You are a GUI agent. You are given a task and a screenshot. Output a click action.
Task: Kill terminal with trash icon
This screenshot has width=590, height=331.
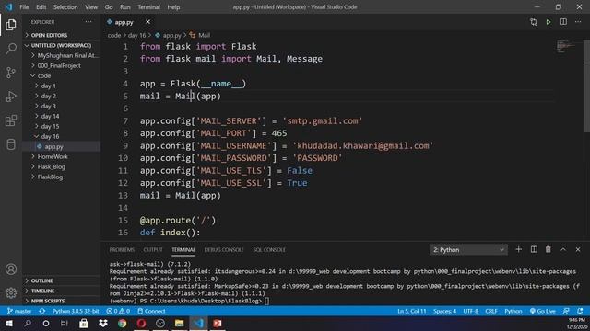tap(549, 249)
